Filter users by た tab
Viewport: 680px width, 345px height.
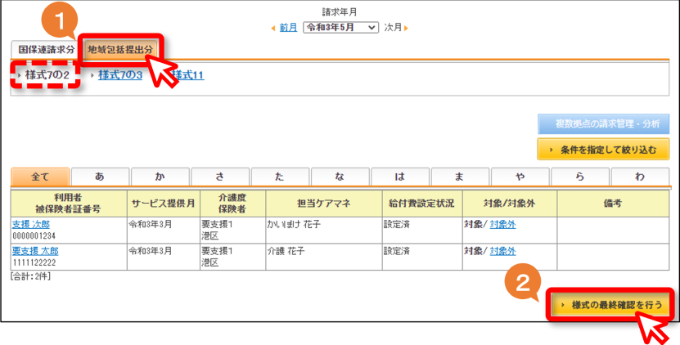point(280,177)
